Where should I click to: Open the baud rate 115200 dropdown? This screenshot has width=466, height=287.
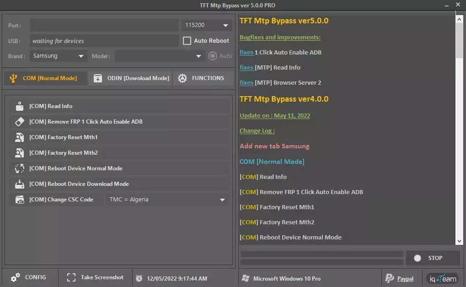(206, 25)
